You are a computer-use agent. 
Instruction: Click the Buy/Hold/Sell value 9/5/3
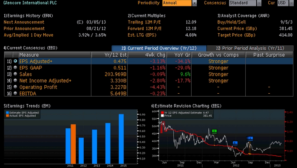pos(286,22)
